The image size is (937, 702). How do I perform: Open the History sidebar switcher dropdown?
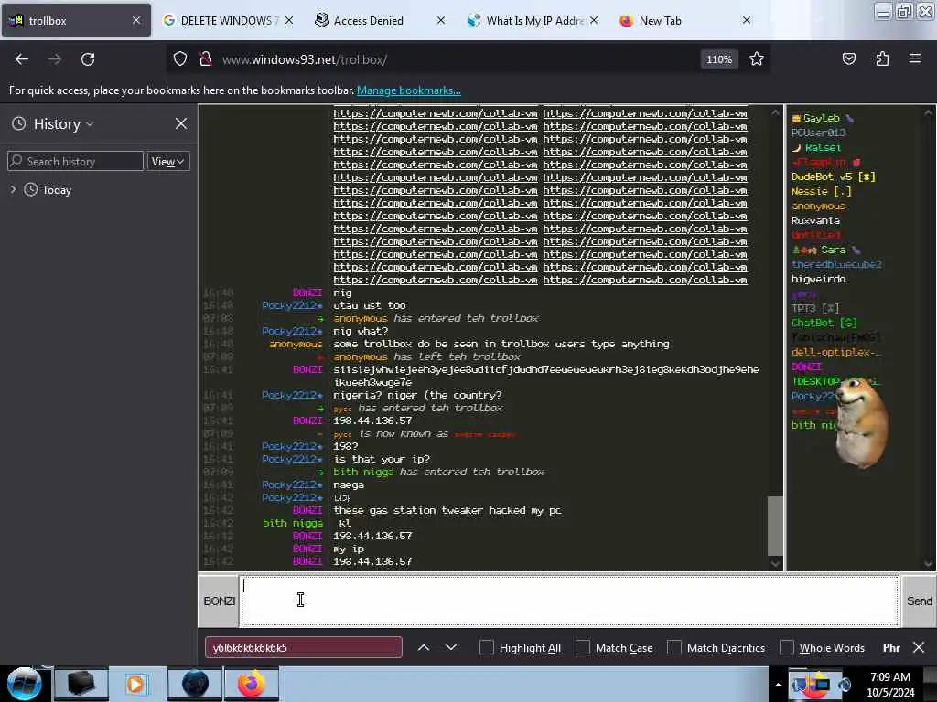(63, 123)
